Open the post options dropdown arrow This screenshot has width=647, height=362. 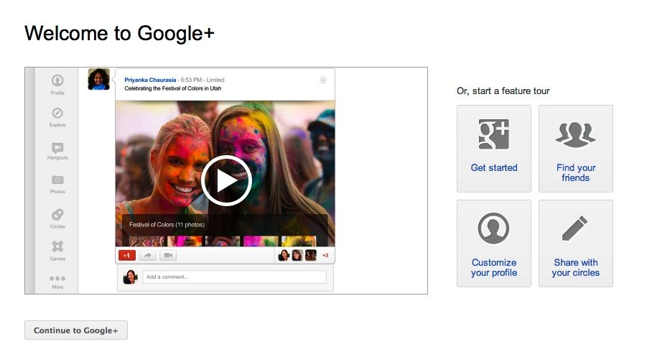click(323, 80)
